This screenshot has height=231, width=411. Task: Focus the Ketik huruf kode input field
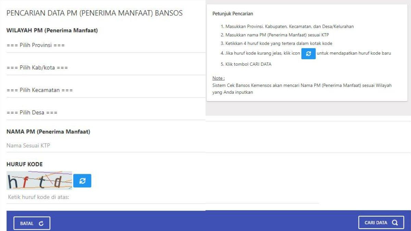click(106, 197)
